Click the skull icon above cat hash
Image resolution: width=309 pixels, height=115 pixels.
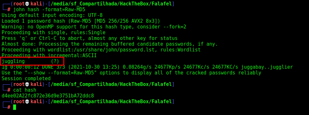(x=27, y=85)
